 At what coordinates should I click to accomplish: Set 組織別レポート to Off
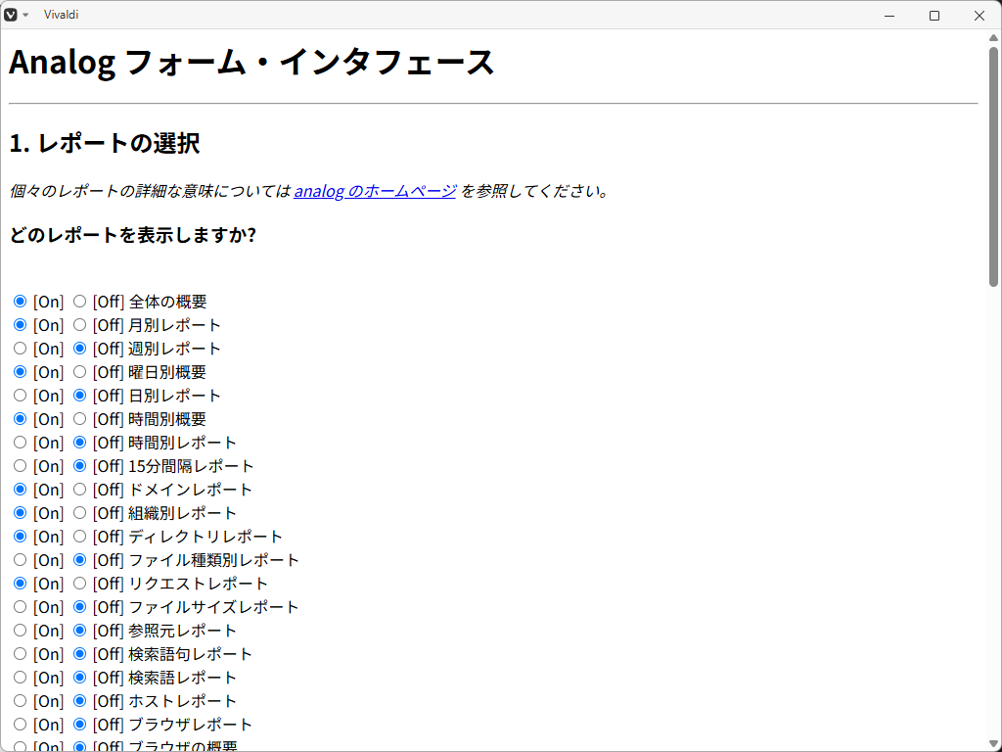tap(79, 512)
